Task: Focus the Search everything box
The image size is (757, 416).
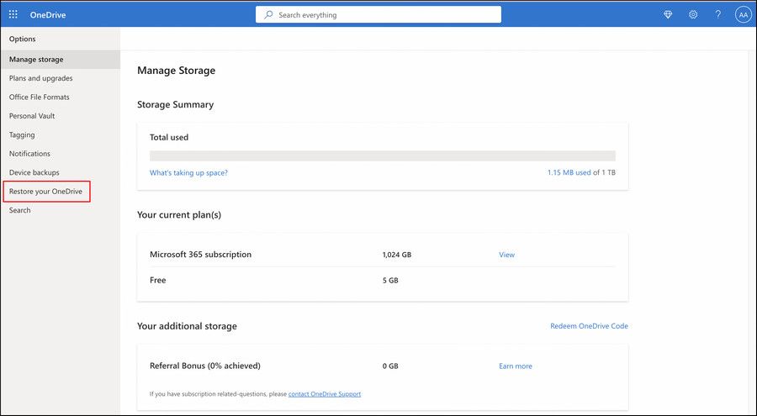Action: click(378, 14)
